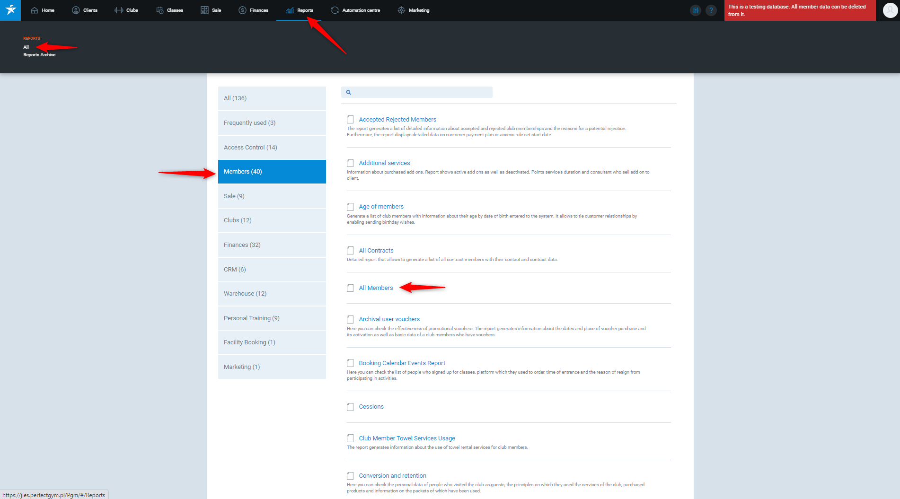The height and width of the screenshot is (499, 900).
Task: Click the help question mark icon
Action: click(x=711, y=10)
